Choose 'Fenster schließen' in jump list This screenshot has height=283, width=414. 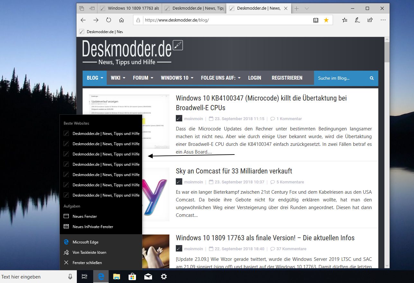tap(101, 263)
